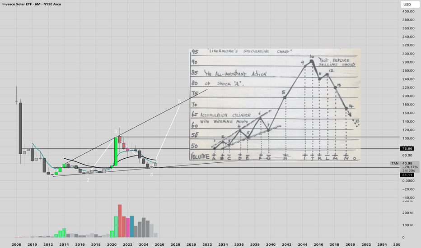421x248 pixels.
Task: Click the 100M volume axis label
Action: (407, 225)
